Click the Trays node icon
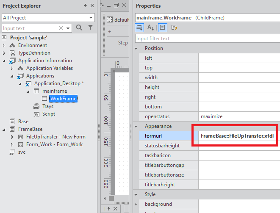Viewport: 280px width, 213px height. 36,106
